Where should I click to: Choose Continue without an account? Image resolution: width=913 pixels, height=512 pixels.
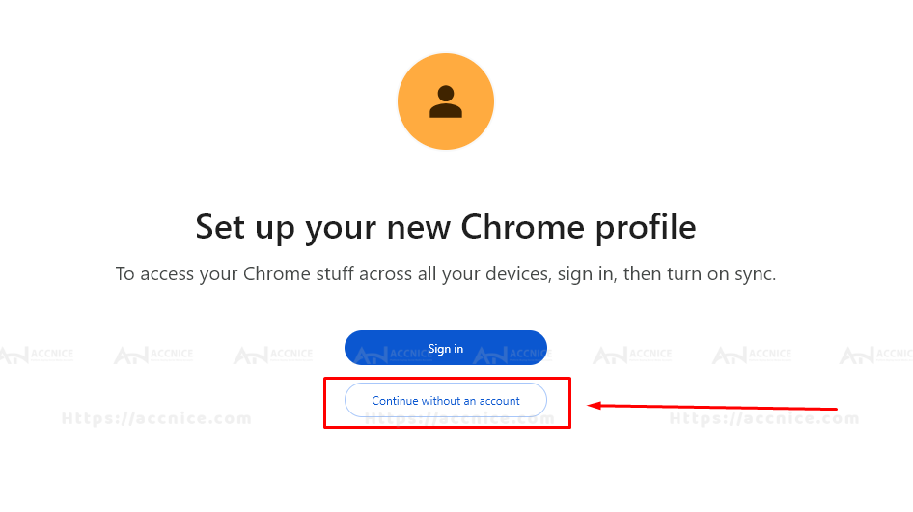(446, 401)
